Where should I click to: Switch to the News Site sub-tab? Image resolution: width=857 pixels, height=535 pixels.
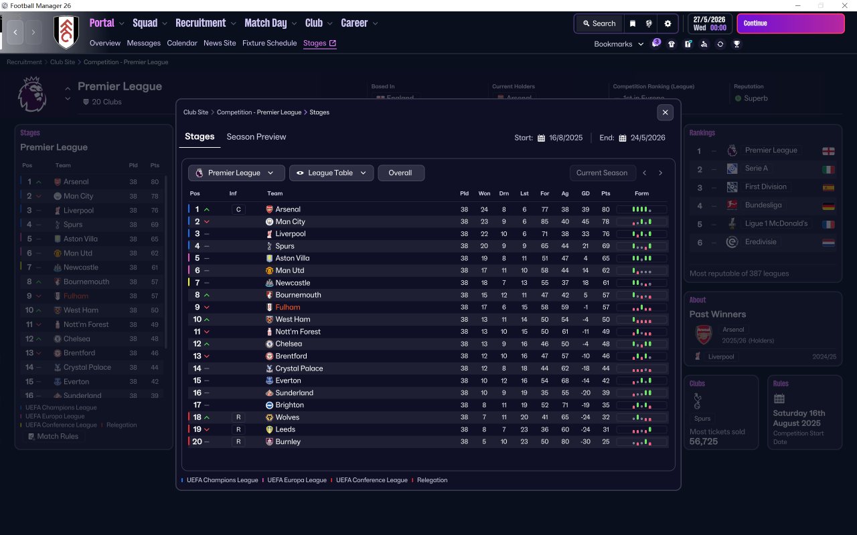[x=220, y=43]
